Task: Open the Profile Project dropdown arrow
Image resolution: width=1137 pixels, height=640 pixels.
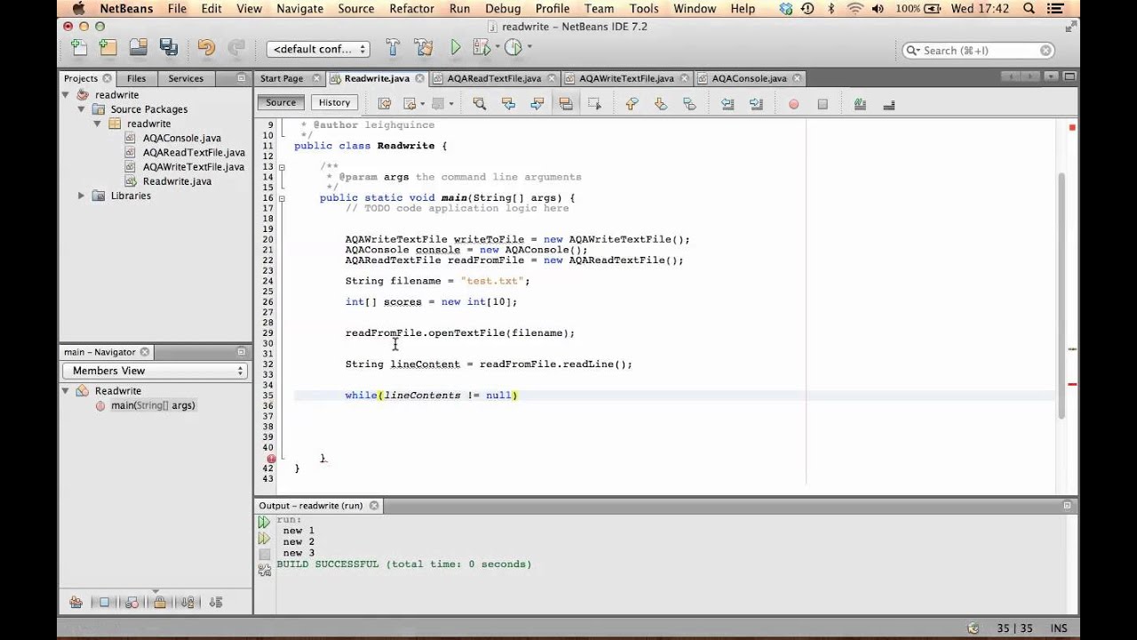Action: pos(529,47)
